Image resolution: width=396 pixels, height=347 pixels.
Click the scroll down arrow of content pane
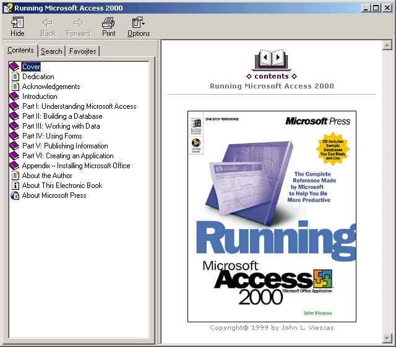click(x=387, y=338)
